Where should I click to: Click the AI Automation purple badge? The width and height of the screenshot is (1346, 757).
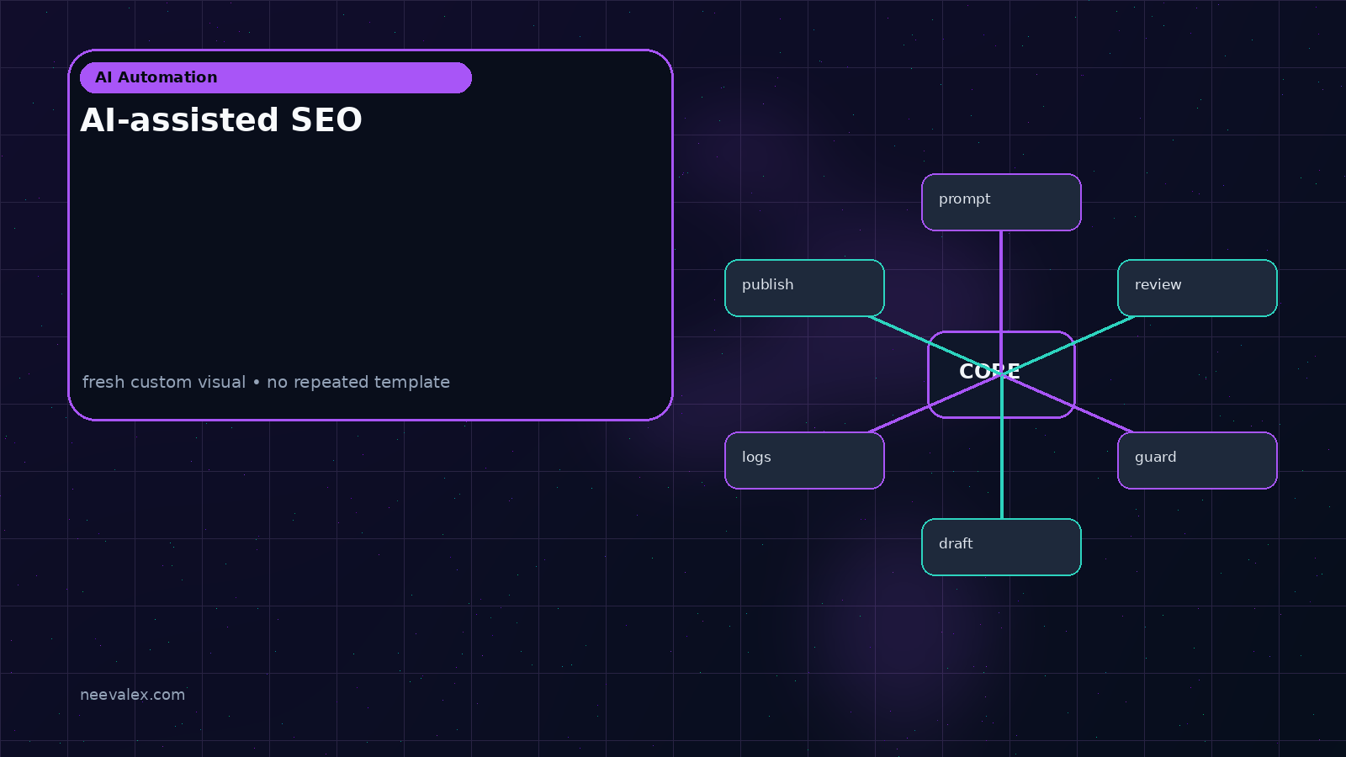coord(276,77)
